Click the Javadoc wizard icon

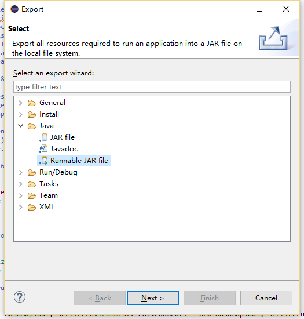tap(43, 149)
